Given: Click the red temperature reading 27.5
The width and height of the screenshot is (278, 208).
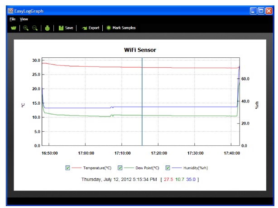Looking at the screenshot, I should (168, 180).
